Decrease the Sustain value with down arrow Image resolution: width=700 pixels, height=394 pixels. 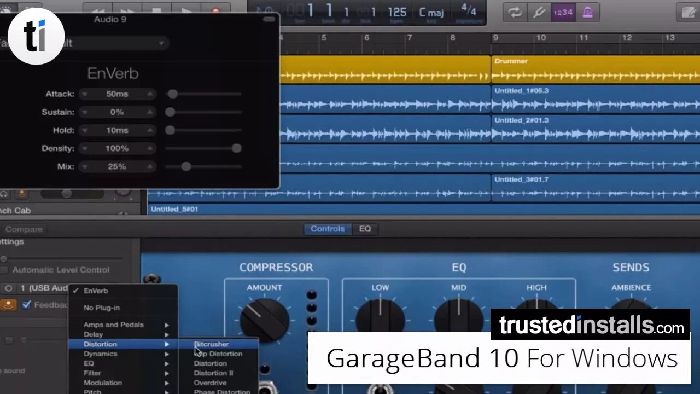[85, 112]
